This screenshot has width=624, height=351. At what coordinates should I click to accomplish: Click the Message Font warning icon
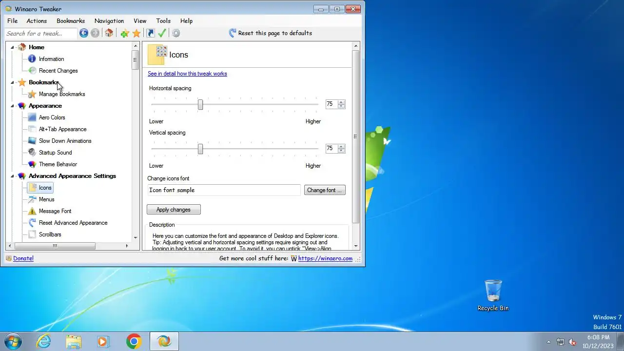click(32, 211)
